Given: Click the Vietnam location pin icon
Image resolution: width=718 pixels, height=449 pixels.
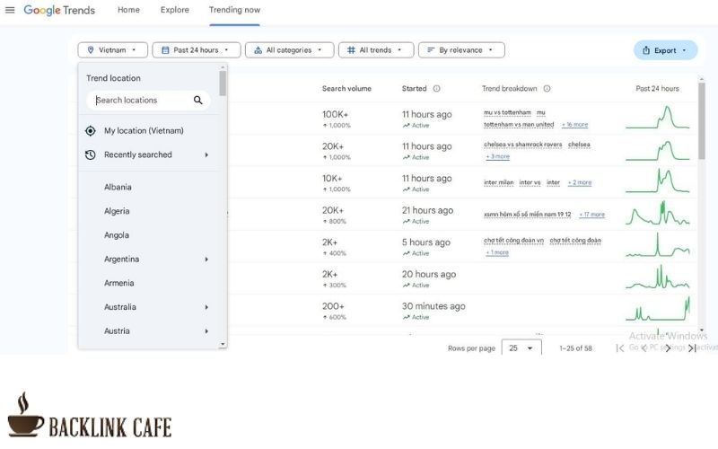Looking at the screenshot, I should click(x=91, y=50).
